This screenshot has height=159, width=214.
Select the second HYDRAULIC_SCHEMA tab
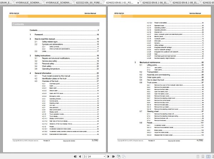coord(59,2)
